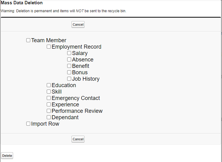Toggle the Performance Review checkbox
The width and height of the screenshot is (222, 162).
tap(49, 111)
